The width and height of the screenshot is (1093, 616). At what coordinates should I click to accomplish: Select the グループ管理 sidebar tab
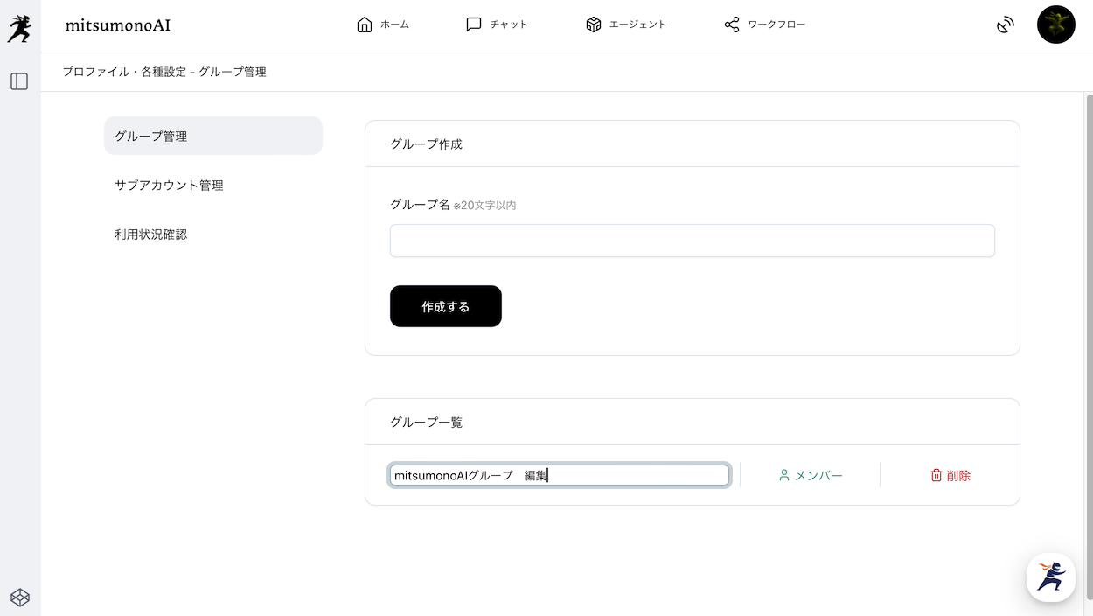(213, 136)
